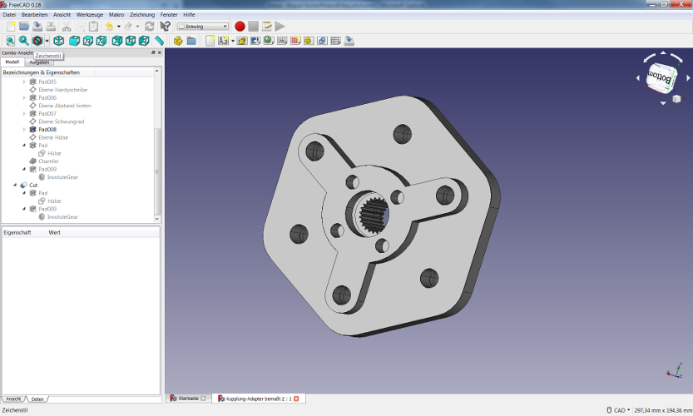The width and height of the screenshot is (693, 416).
Task: Switch to the Startseite document tab
Action: [x=189, y=399]
